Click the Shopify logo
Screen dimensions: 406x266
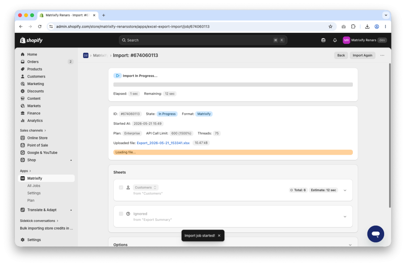click(31, 40)
